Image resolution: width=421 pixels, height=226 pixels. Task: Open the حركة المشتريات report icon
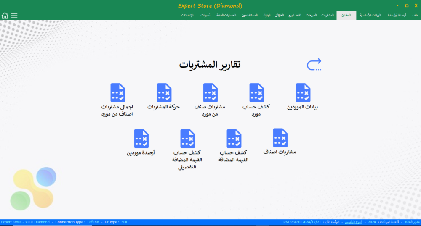tap(164, 93)
